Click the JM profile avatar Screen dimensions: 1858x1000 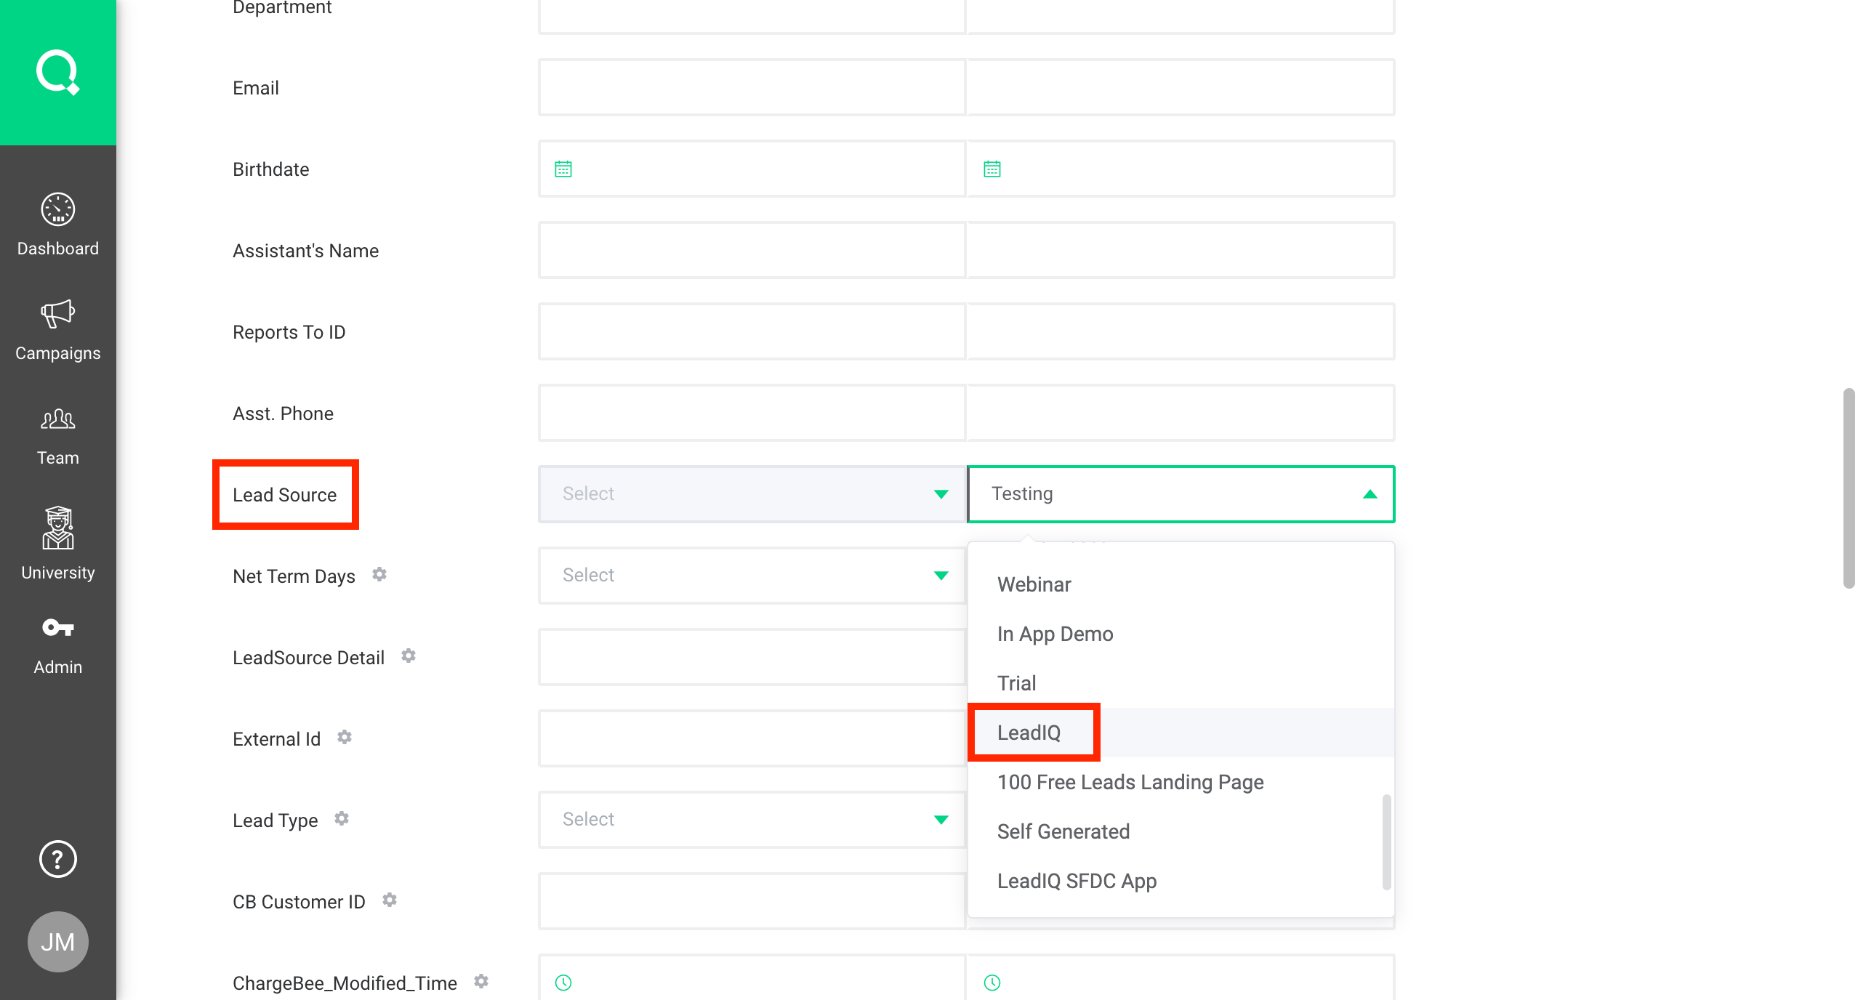pos(57,941)
